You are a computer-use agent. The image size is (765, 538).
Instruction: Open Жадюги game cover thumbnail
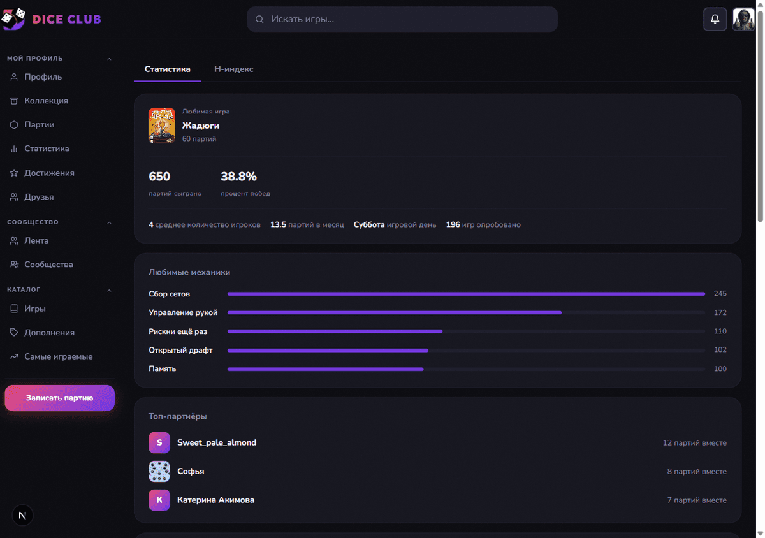point(162,125)
